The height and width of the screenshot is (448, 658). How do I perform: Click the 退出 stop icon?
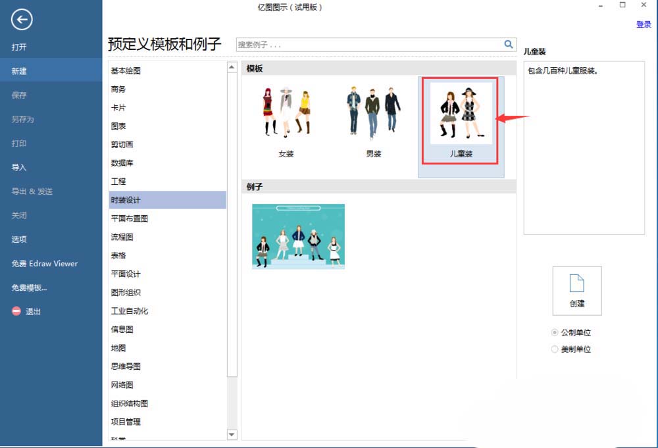(x=15, y=311)
